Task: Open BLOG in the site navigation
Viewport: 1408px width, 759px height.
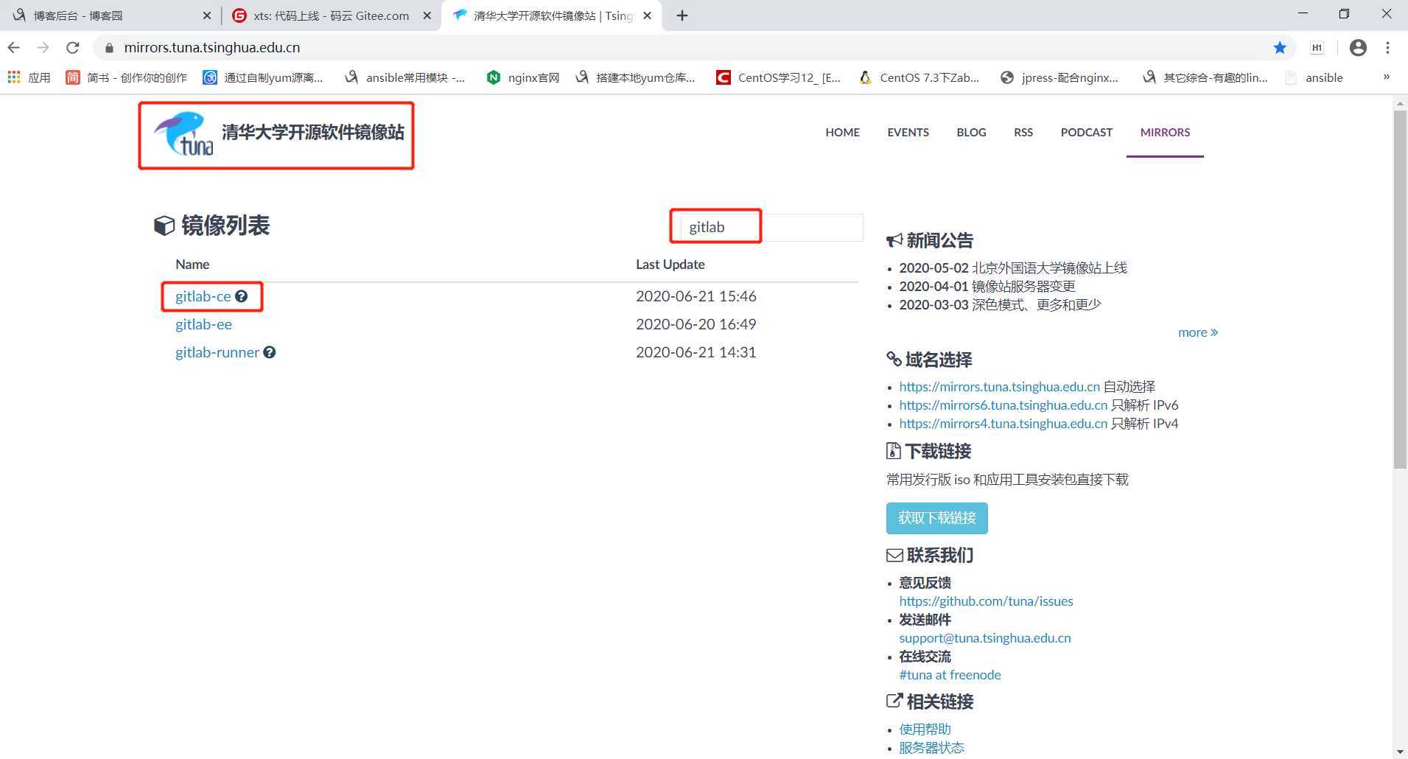Action: click(x=971, y=133)
